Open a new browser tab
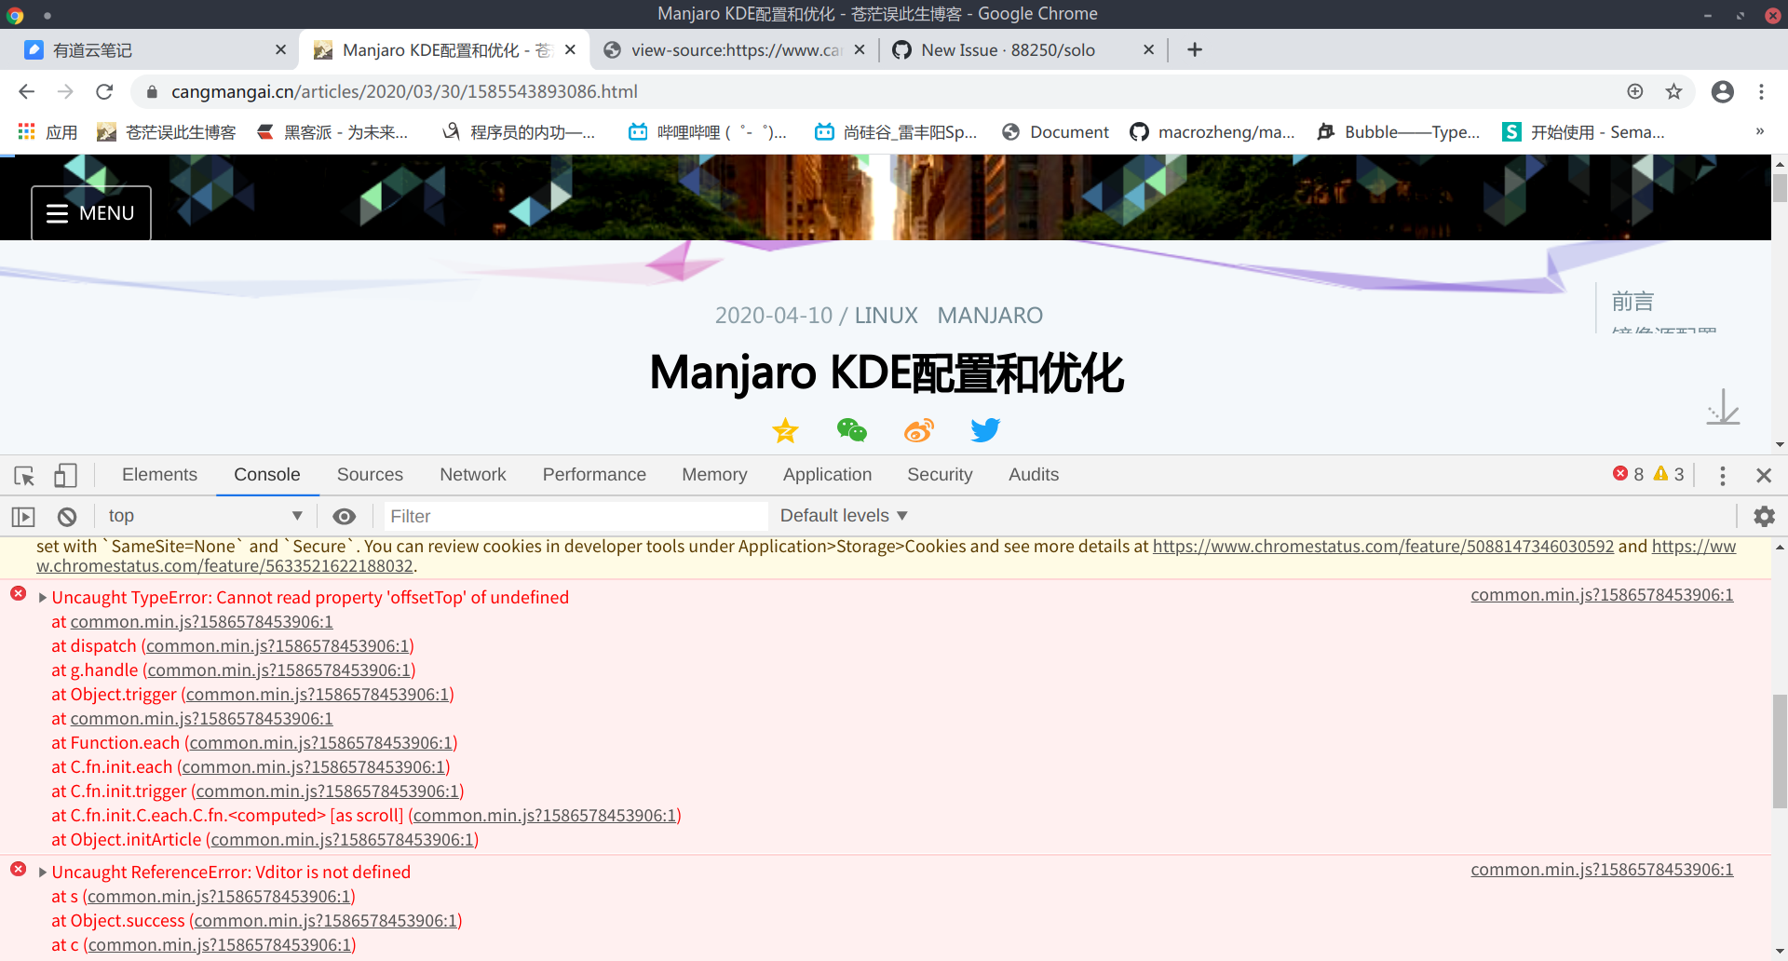This screenshot has width=1788, height=961. 1195,49
